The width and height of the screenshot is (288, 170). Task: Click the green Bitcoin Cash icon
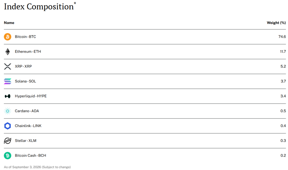tap(8, 155)
